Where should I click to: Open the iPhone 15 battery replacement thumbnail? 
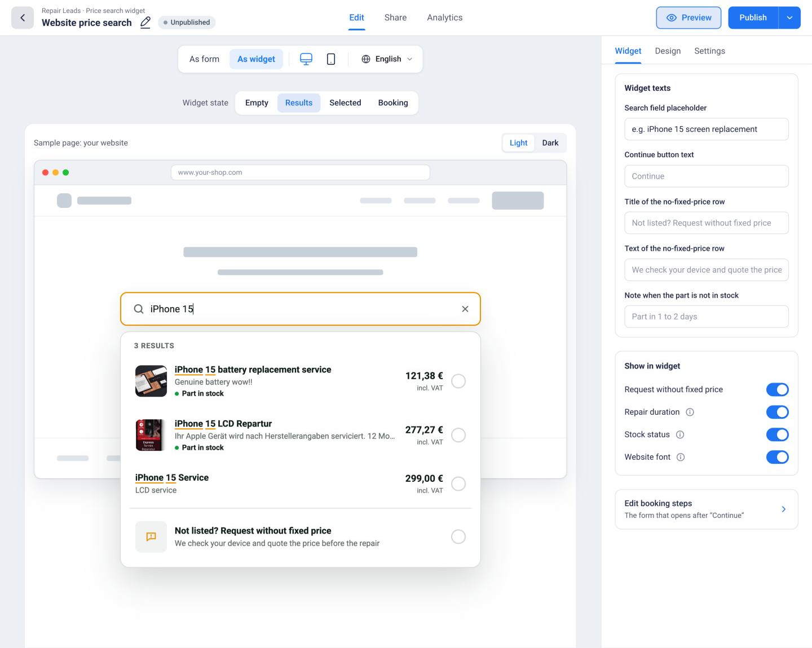click(151, 381)
